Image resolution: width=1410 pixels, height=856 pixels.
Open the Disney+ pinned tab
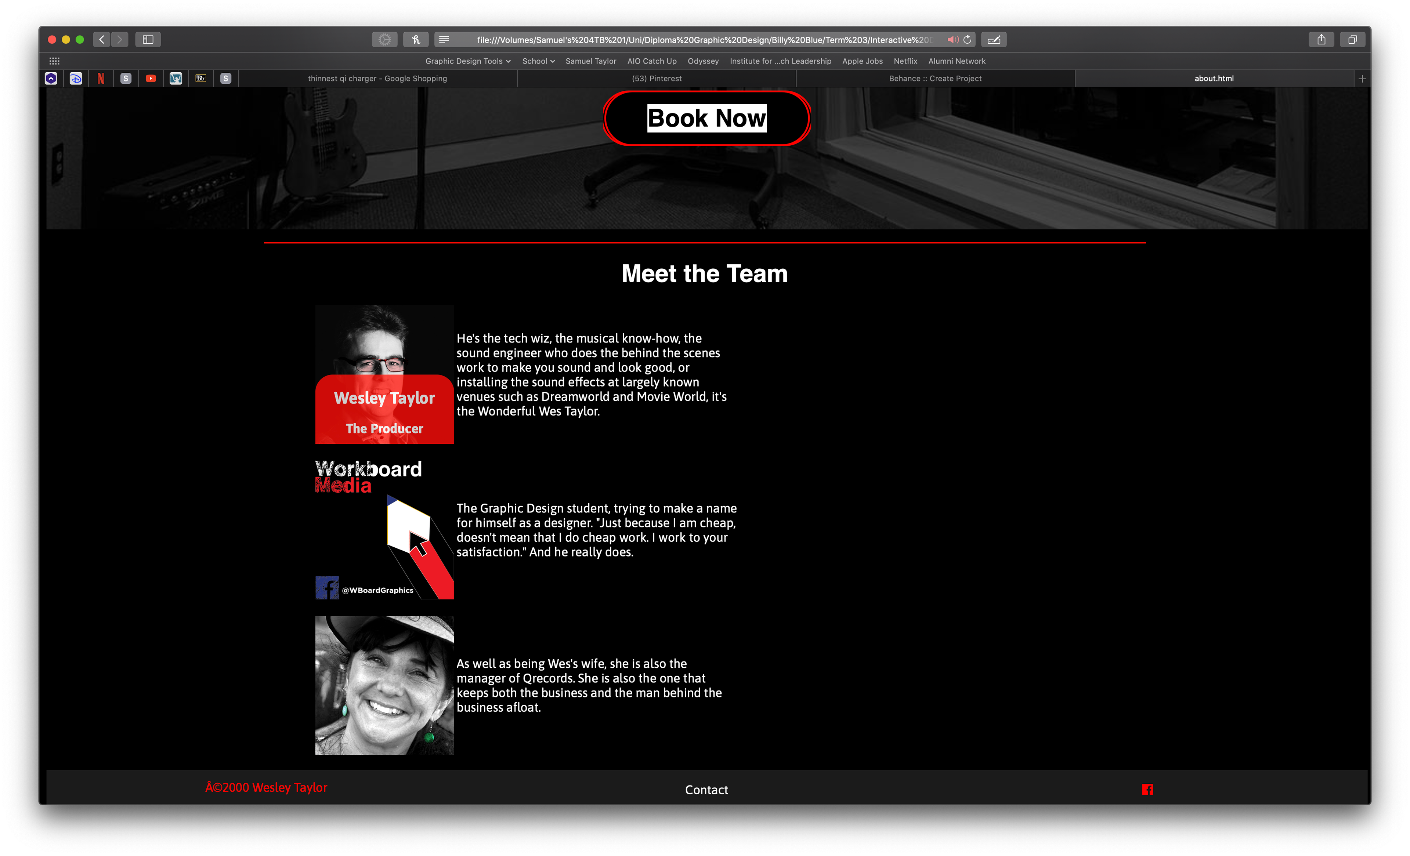click(76, 79)
